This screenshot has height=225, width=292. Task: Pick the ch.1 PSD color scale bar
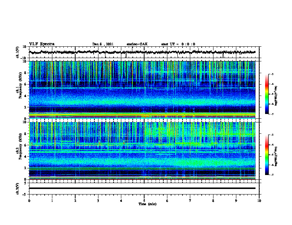(267, 94)
